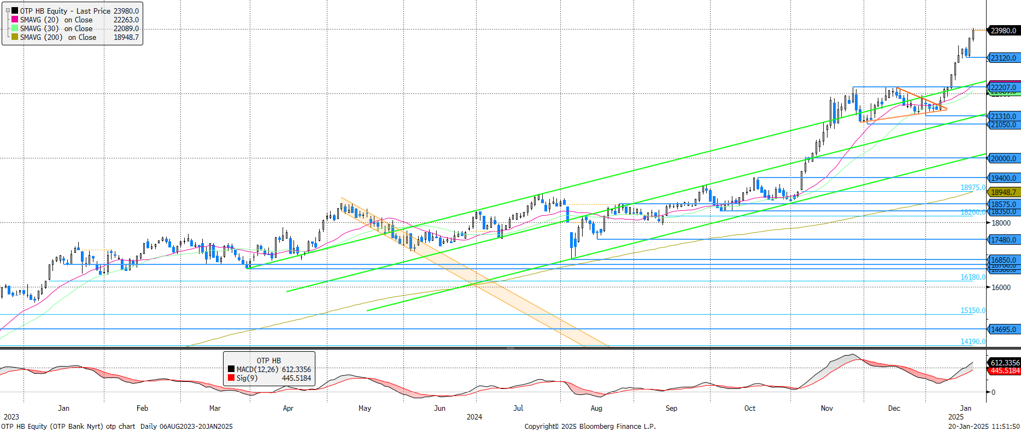This screenshot has width=1021, height=431.
Task: Click the Feb month label on time axis
Action: (x=142, y=408)
